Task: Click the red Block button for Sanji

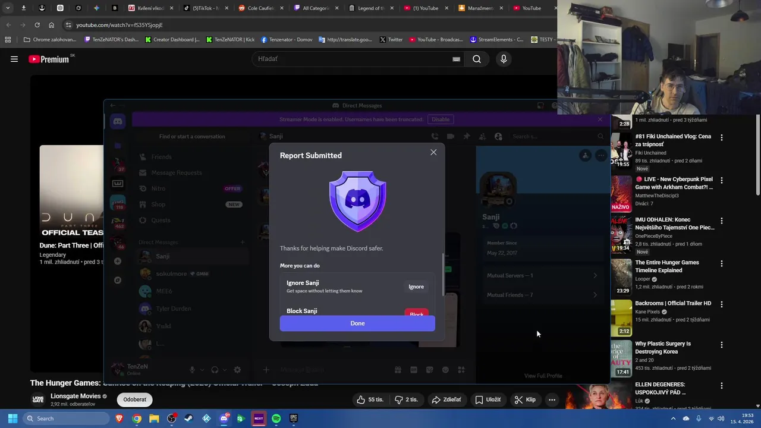Action: point(416,313)
